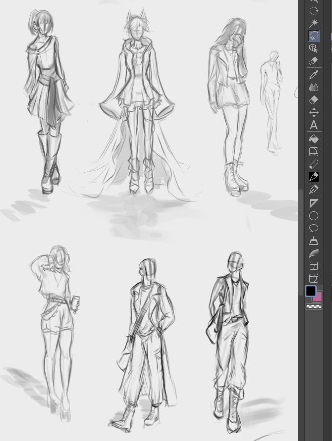
Task: Select the solid Eraser tool
Action: click(x=314, y=100)
